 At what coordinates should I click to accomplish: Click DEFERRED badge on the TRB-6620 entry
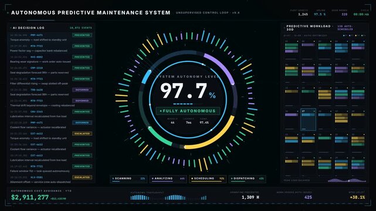(82, 90)
